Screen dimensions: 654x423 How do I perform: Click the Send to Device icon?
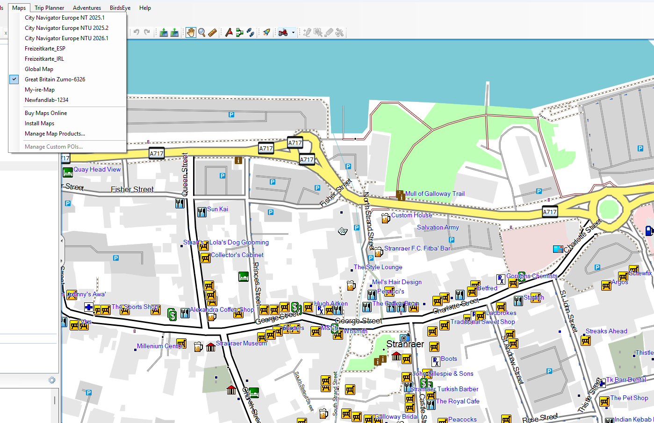pyautogui.click(x=164, y=32)
